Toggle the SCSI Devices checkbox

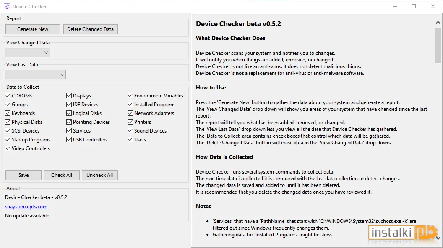pyautogui.click(x=8, y=130)
